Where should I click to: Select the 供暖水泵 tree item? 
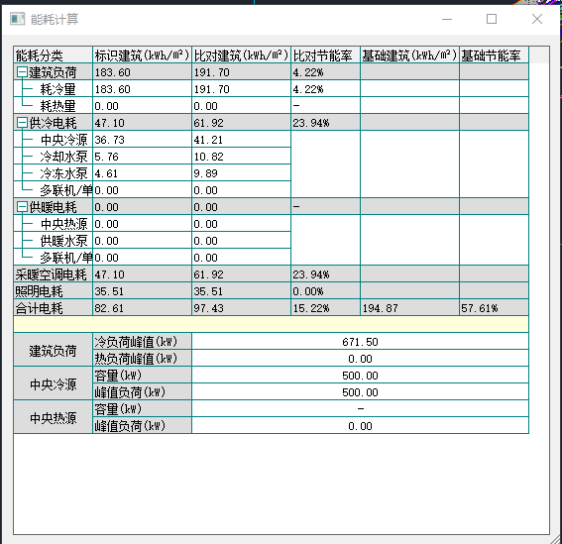pyautogui.click(x=63, y=241)
